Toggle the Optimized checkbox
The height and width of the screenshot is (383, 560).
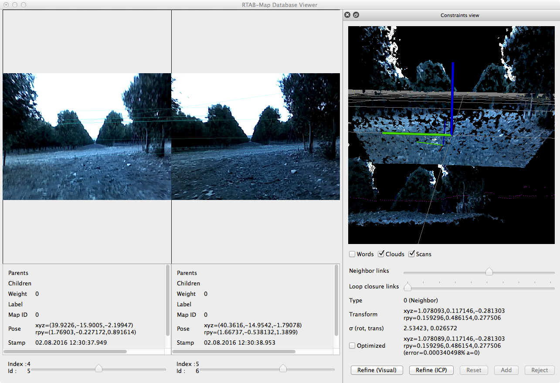[352, 346]
